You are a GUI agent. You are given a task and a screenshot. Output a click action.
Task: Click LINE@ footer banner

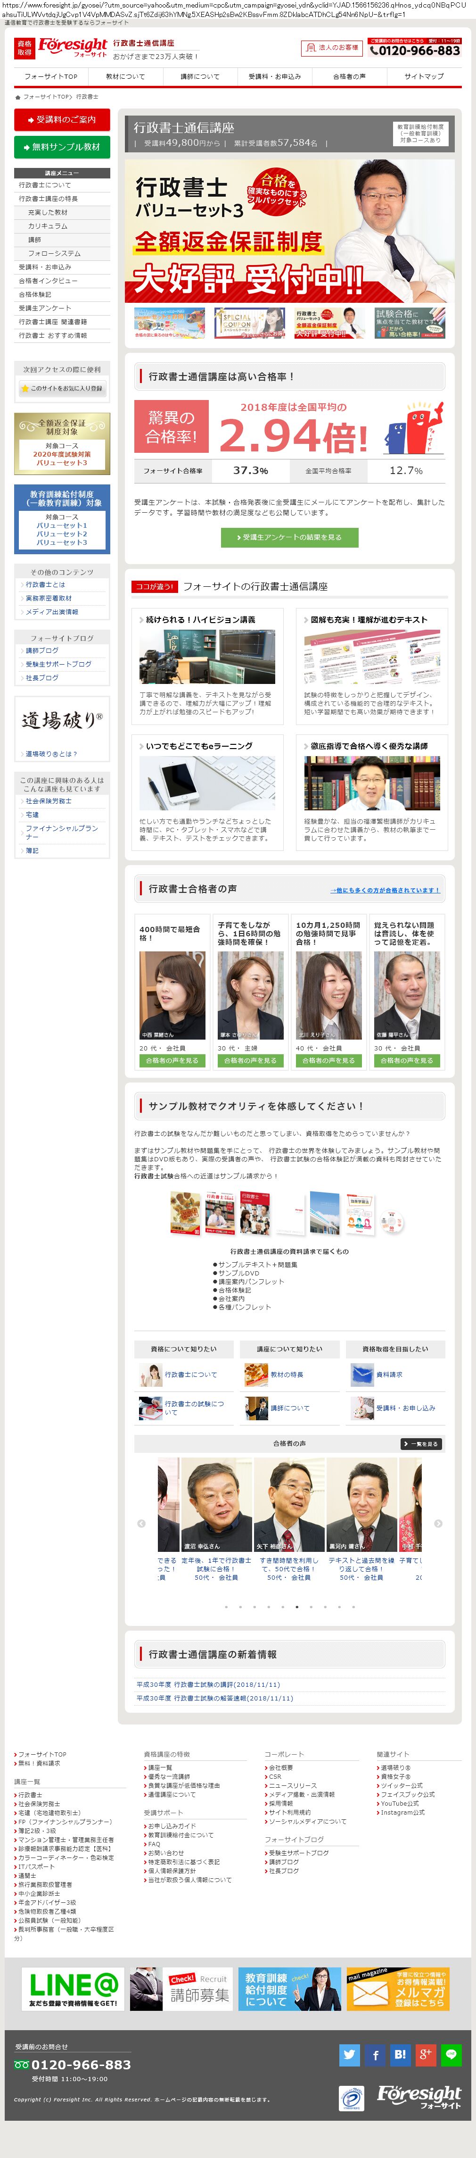[x=73, y=1989]
